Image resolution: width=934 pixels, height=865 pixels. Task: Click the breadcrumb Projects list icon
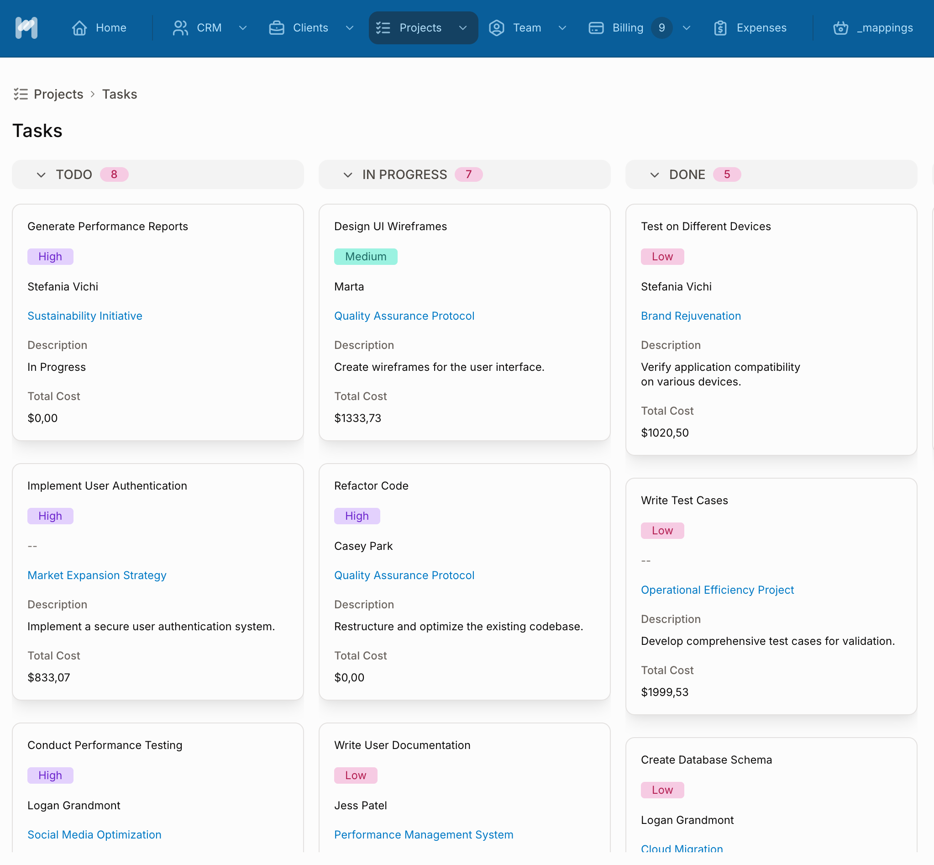coord(21,94)
